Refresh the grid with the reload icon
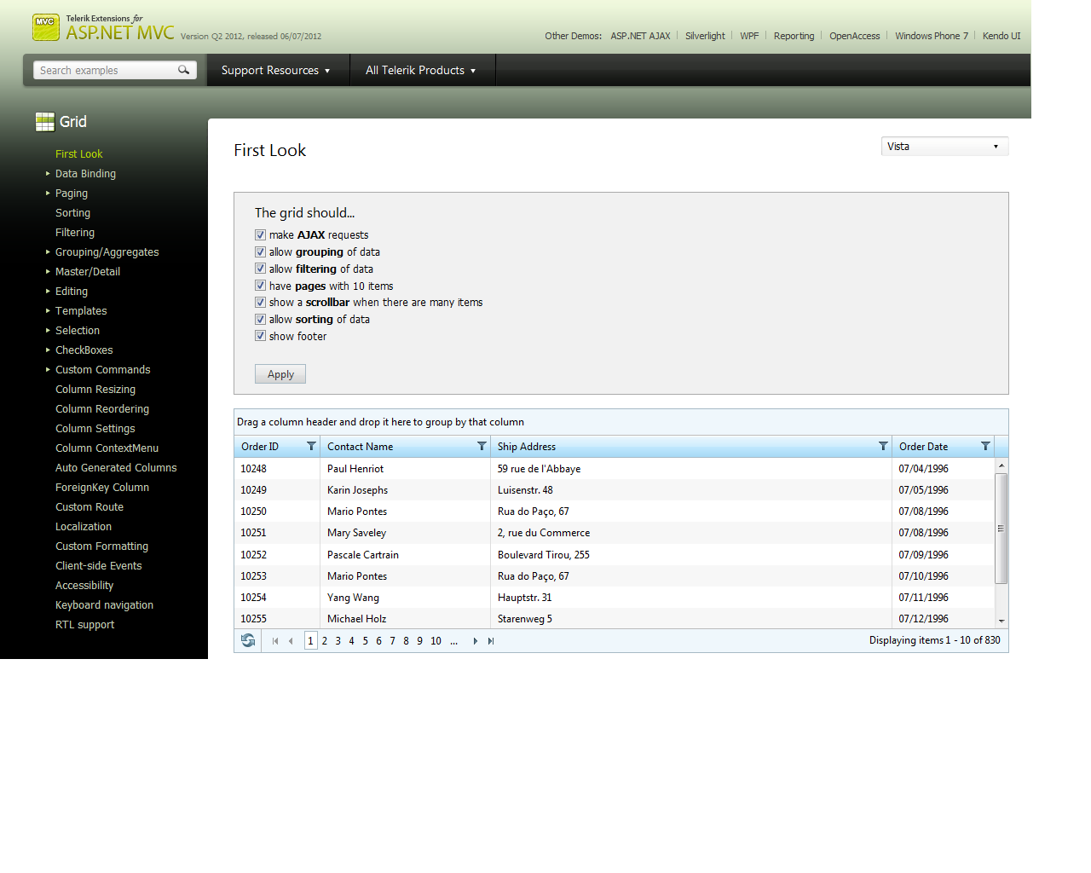 (x=248, y=640)
